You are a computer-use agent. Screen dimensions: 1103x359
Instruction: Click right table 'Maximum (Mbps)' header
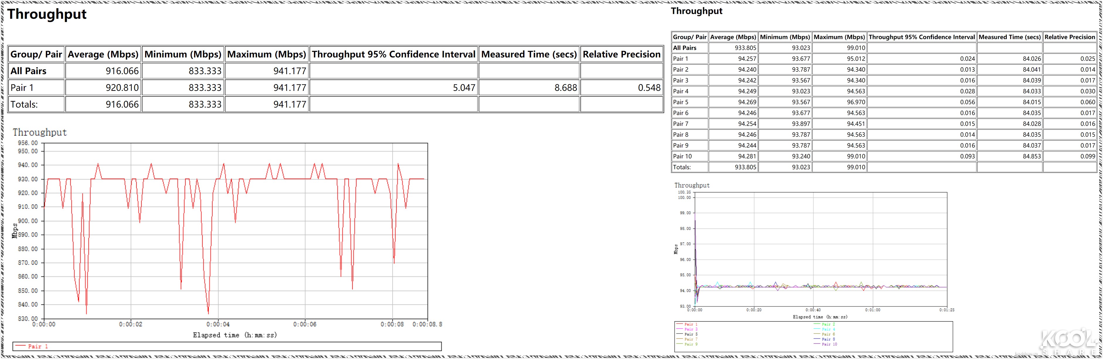[x=839, y=37]
